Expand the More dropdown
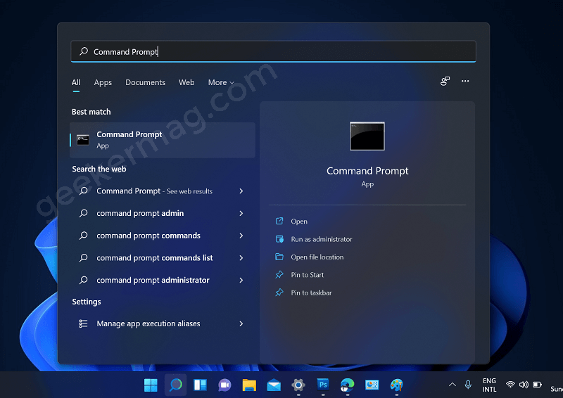The width and height of the screenshot is (563, 398). (221, 82)
